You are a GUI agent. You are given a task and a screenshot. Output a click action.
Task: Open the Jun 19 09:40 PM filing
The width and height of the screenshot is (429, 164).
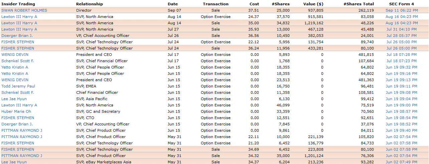(x=401, y=130)
